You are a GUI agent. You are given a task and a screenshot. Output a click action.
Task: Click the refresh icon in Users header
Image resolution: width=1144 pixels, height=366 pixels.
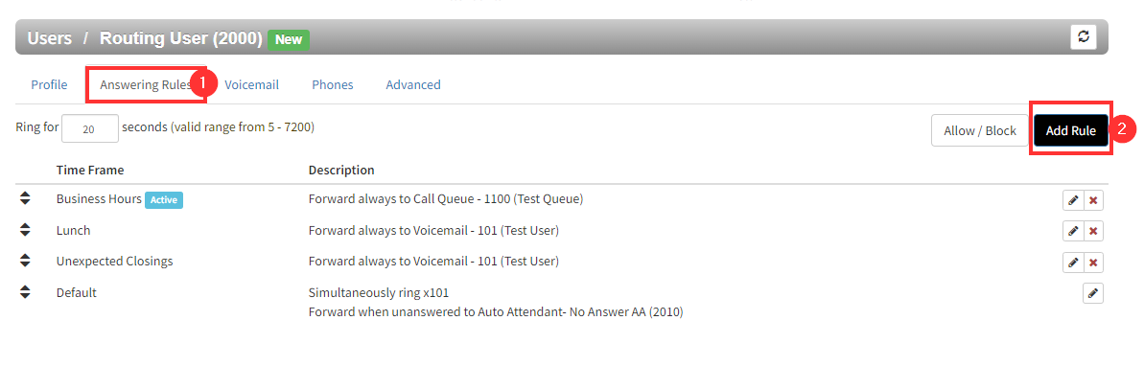coord(1084,37)
